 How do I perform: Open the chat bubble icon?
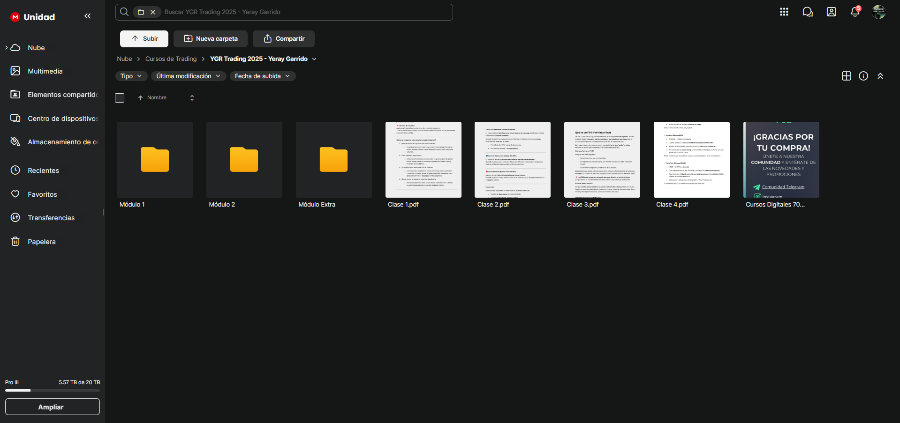coord(807,12)
